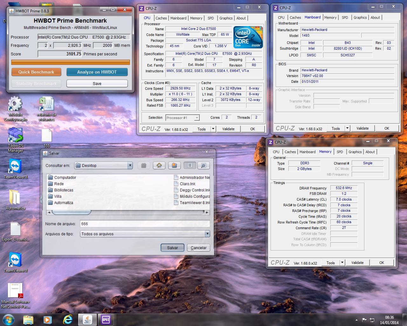Toggle Details view in Salvar dialog
Viewport: 407px width, 326px height.
point(203,165)
